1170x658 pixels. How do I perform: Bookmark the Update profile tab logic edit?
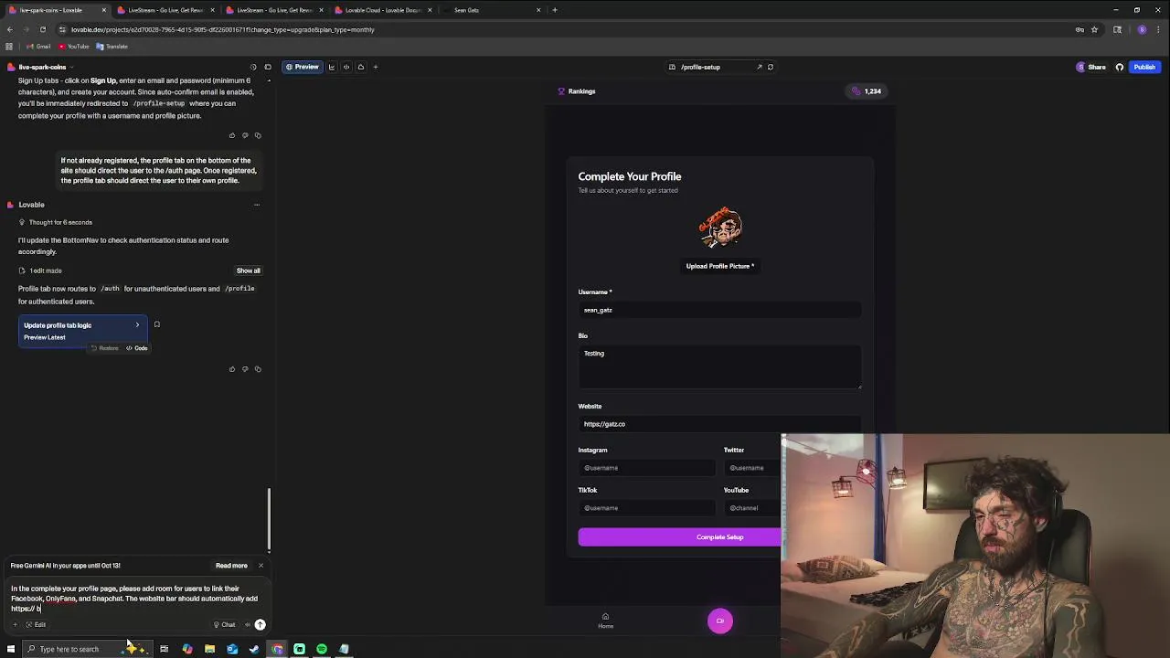[156, 324]
